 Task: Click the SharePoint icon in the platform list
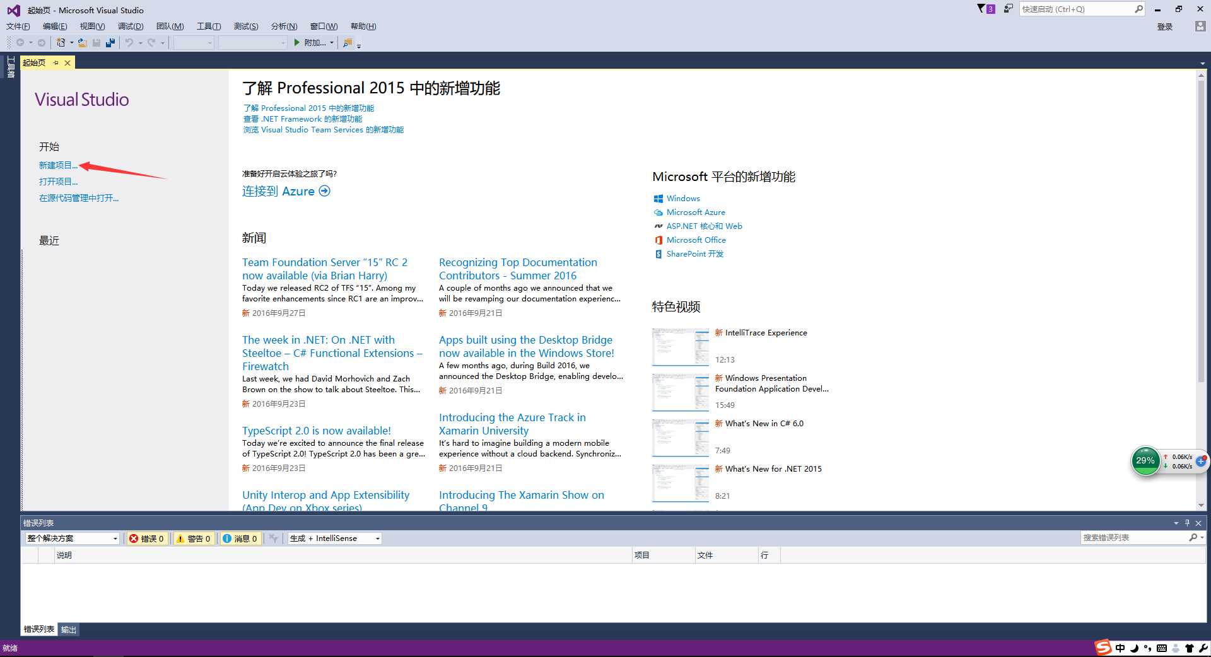[x=658, y=254]
